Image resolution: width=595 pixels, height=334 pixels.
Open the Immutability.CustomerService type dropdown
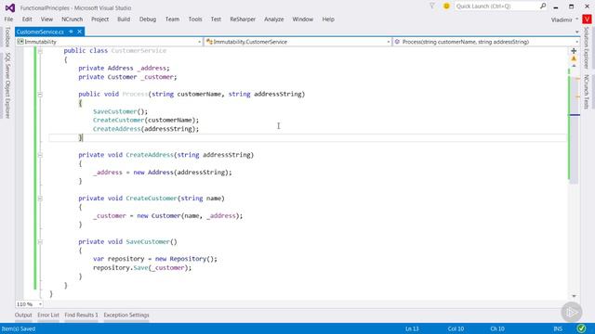click(389, 42)
